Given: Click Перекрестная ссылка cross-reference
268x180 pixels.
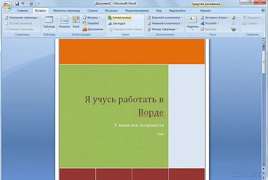Looking at the screenshot, I should (125, 29).
